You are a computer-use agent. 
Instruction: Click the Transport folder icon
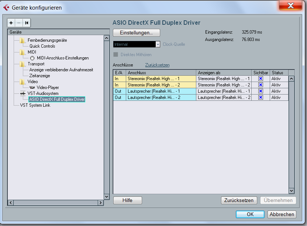click(x=23, y=64)
